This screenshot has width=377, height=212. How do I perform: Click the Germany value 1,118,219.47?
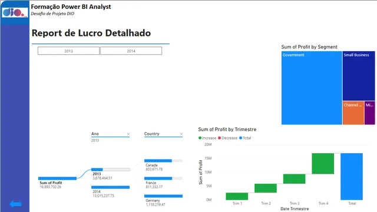point(156,204)
